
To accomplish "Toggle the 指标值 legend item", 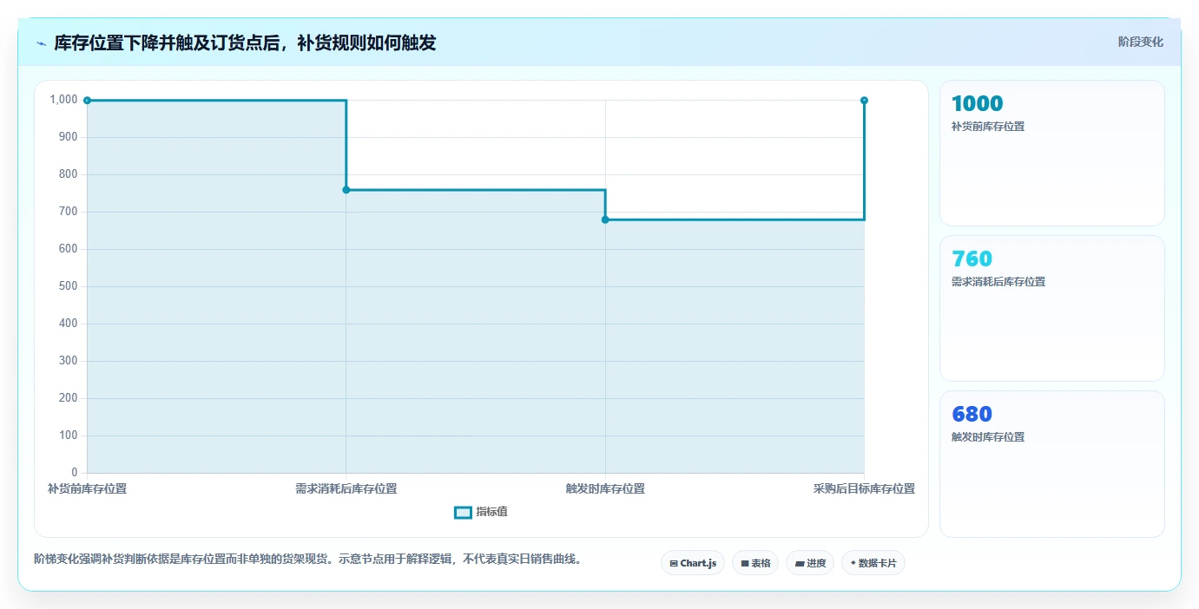I will (x=481, y=512).
